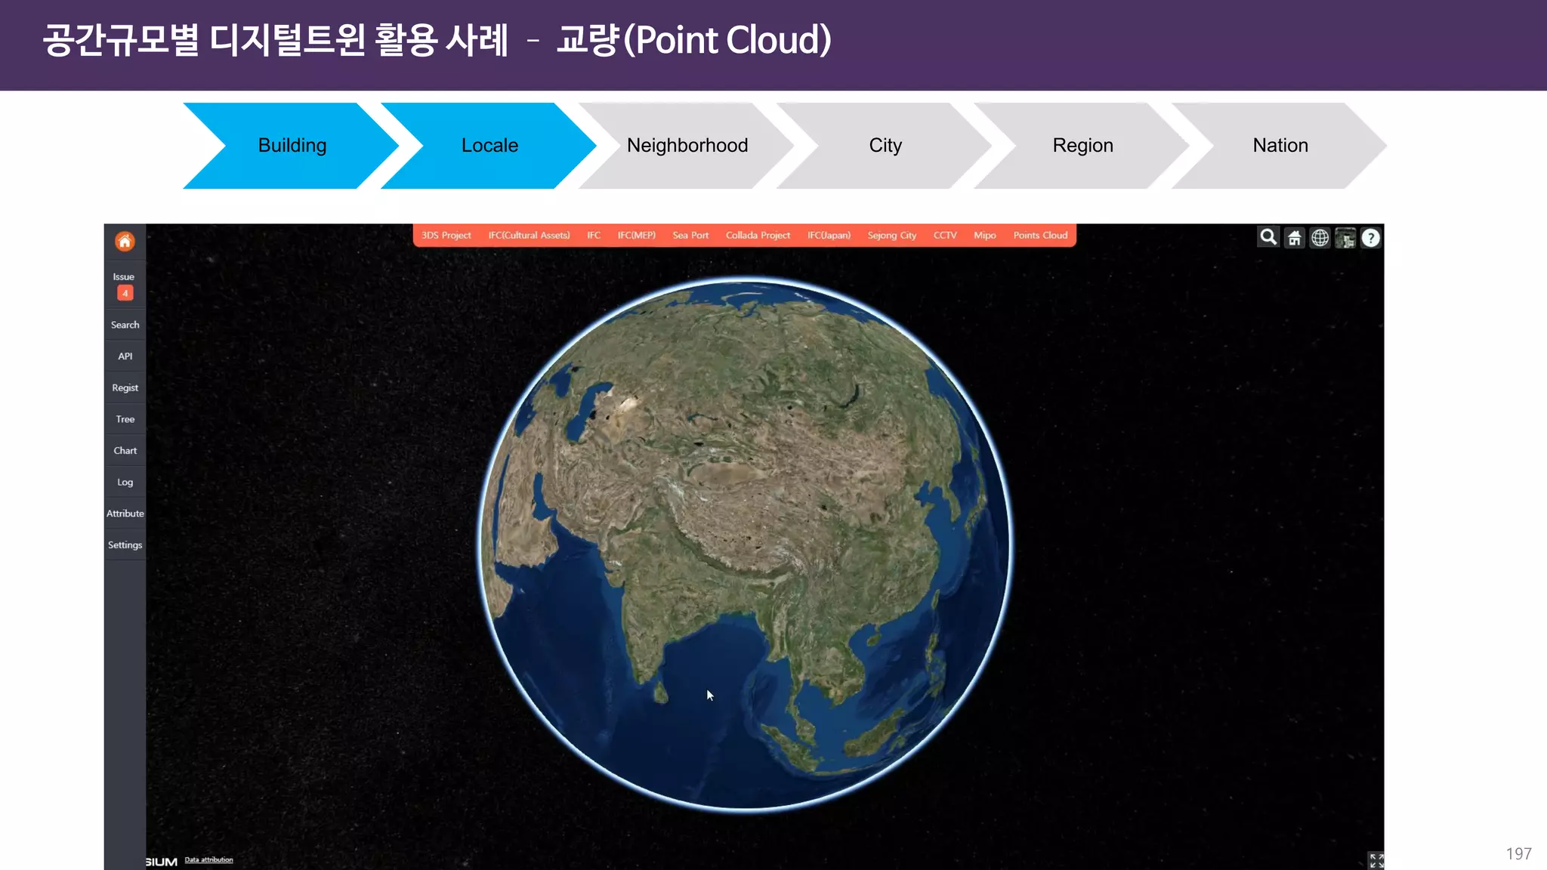Open the Issue panel with badge 4

click(125, 285)
